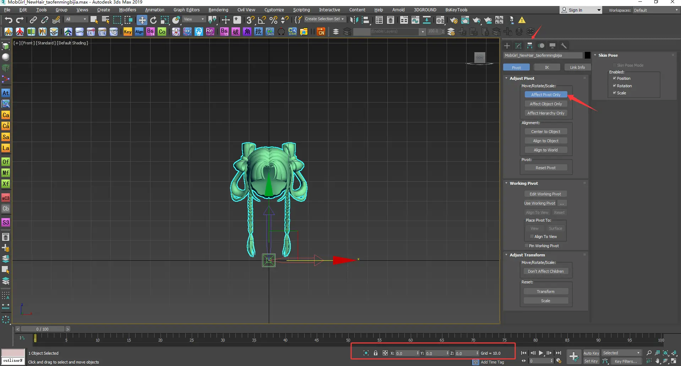Open the Workspaces Default dropdown
Screen dimensions: 681x366
656,10
